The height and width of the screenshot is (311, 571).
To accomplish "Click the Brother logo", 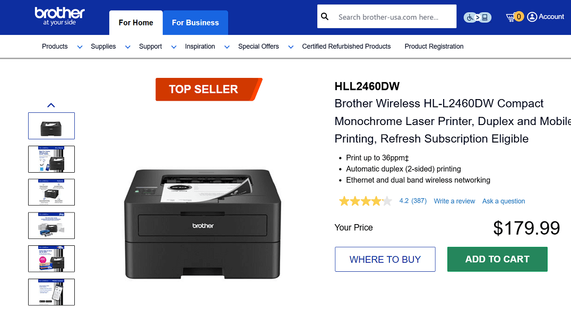I will click(59, 16).
